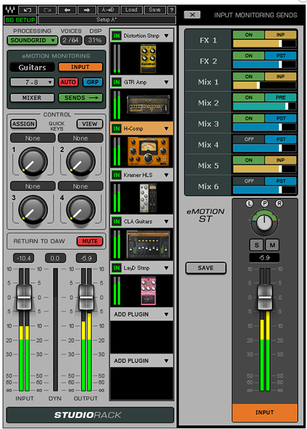The image size is (307, 429).
Task: Copy setup A to B
Action: pos(108,10)
